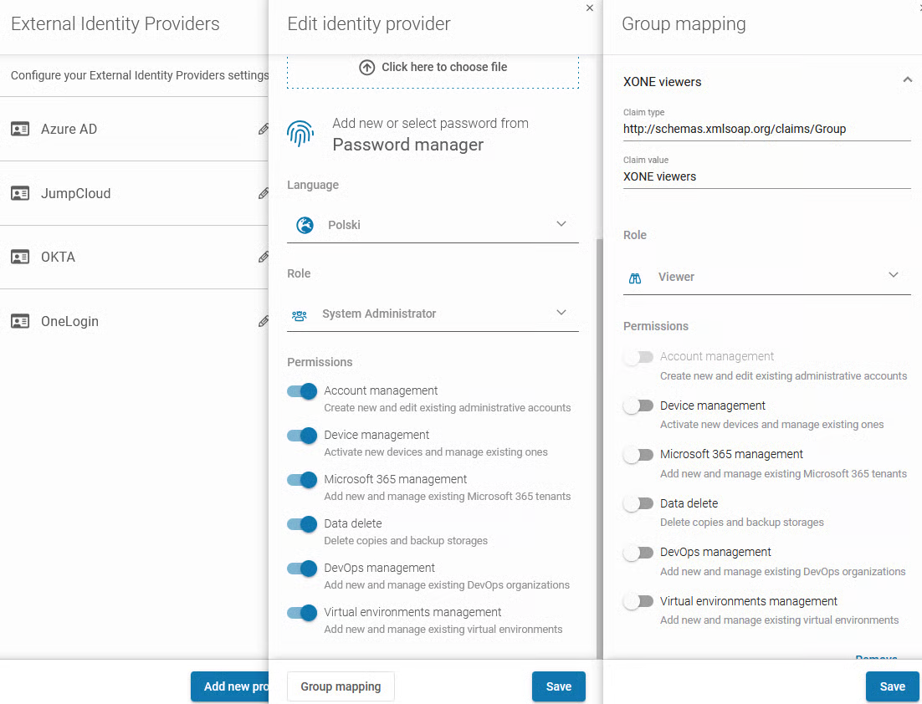Disable Account management in Edit identity provider
Screen dimensions: 922x704
pos(302,391)
